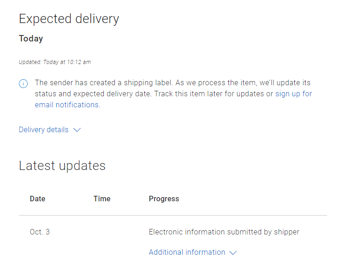The image size is (346, 269).
Task: Show Additional information for the Oct. 3 update
Action: point(187,252)
